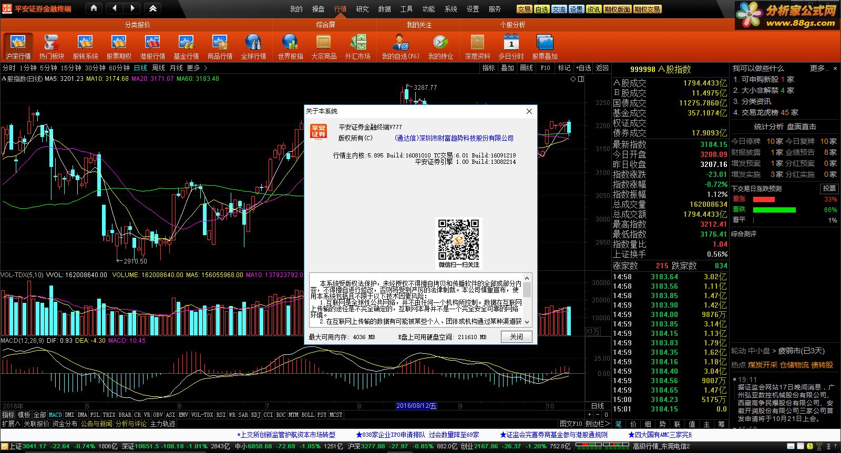Select the BOLL indicator tab
This screenshot has height=453, width=841.
click(x=307, y=415)
